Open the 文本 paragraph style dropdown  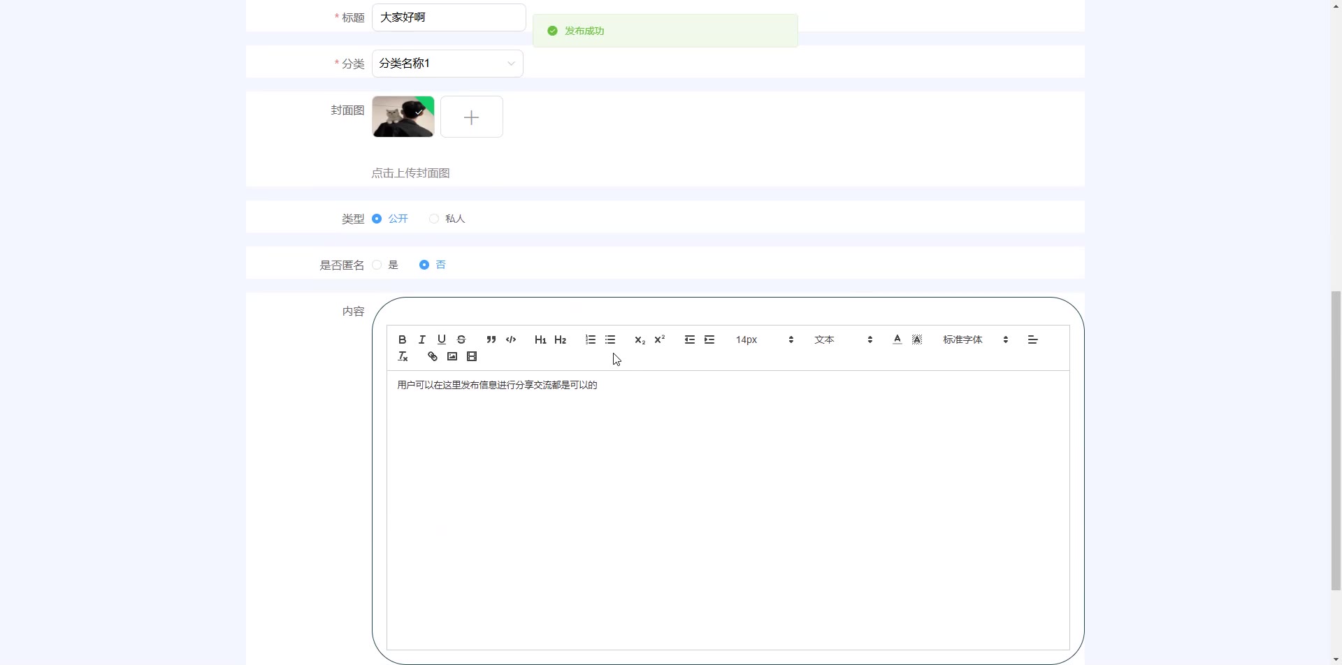[x=843, y=339]
